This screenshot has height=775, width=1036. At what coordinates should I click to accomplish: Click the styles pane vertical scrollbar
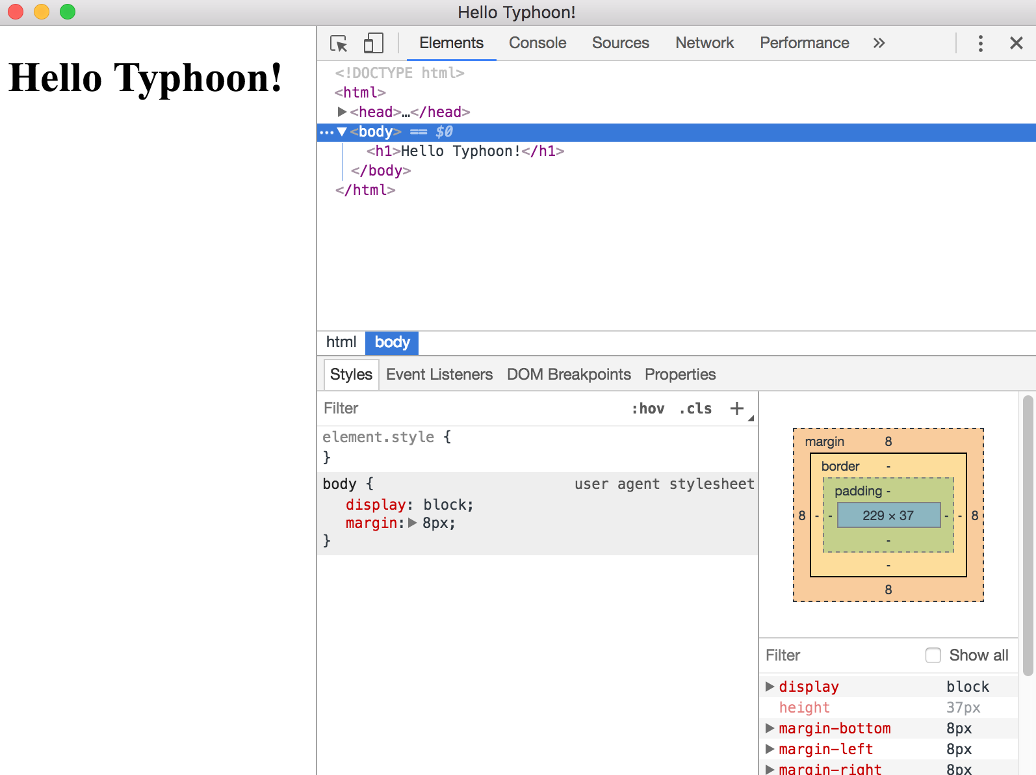1028,536
